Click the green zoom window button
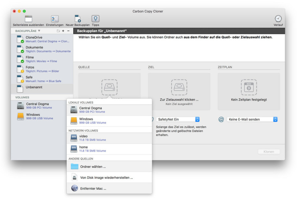This screenshot has width=297, height=204. pos(24,11)
